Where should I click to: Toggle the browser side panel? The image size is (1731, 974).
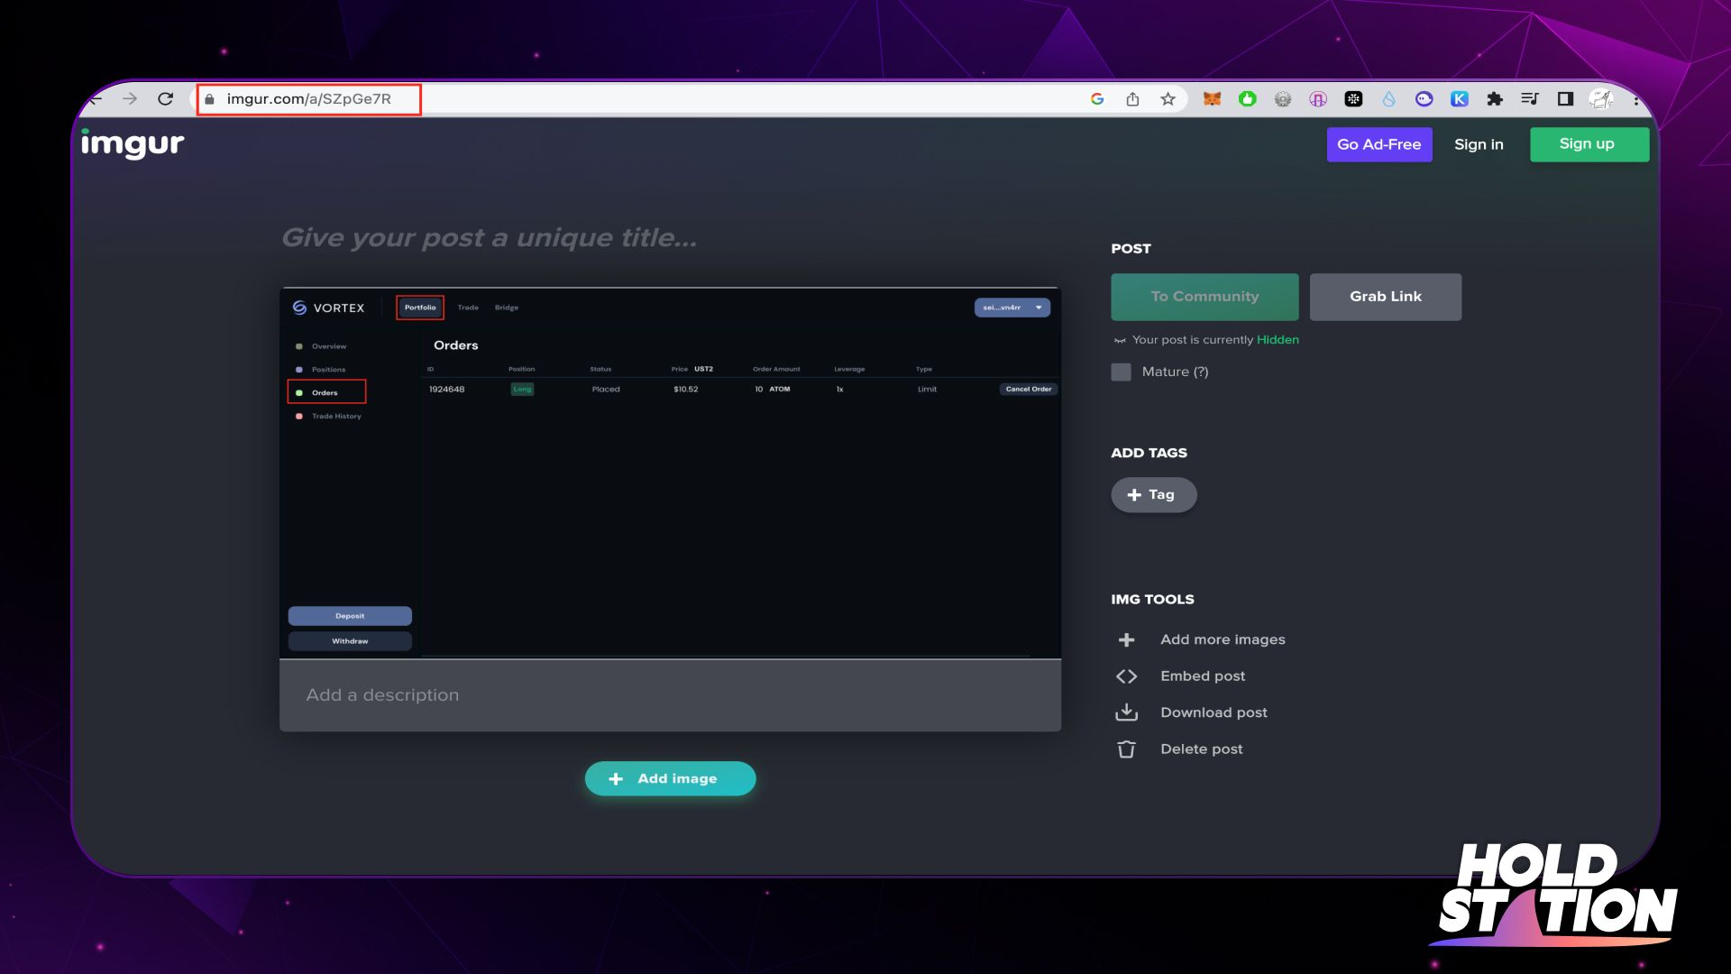[x=1565, y=99]
